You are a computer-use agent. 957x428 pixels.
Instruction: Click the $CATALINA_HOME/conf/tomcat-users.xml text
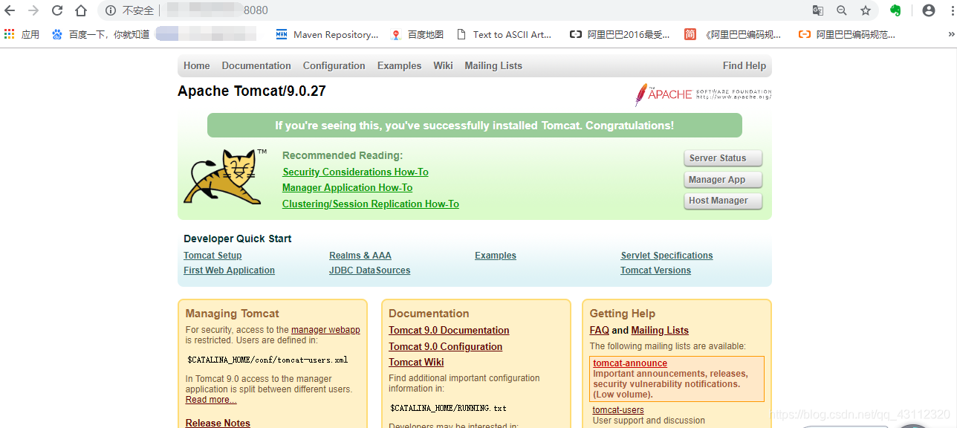(x=267, y=360)
